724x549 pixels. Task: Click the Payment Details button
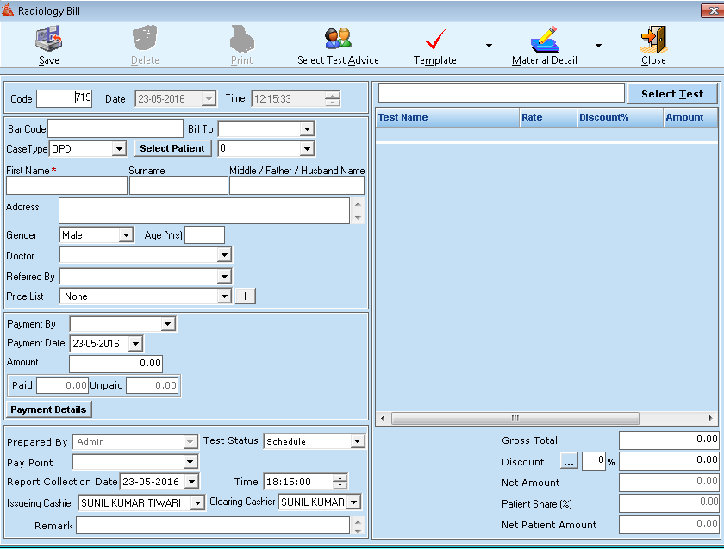point(49,409)
